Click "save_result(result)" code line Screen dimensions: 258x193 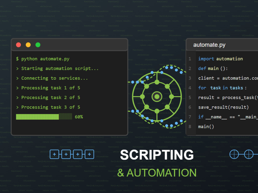tap(223, 107)
